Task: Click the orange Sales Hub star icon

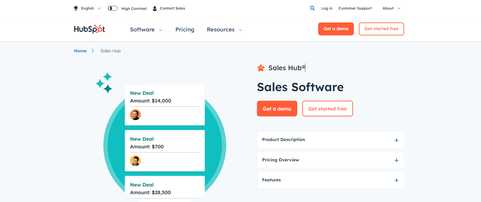Action: [x=261, y=68]
